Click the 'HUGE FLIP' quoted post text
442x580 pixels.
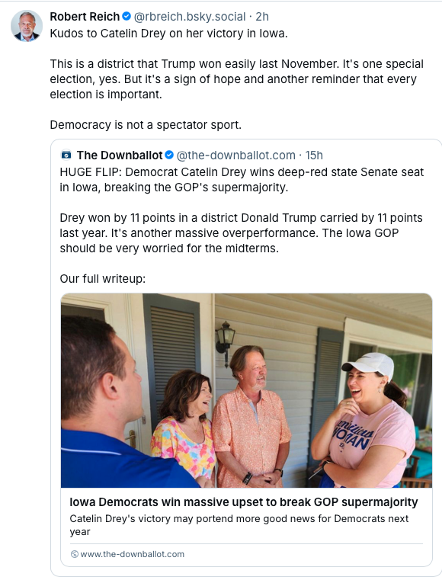click(242, 180)
